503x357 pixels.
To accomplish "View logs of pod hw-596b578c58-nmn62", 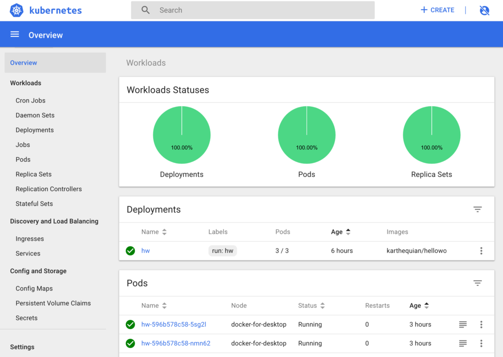I will pyautogui.click(x=463, y=344).
